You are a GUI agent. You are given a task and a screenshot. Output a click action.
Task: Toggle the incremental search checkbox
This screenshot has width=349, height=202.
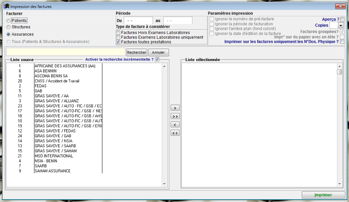(157, 59)
